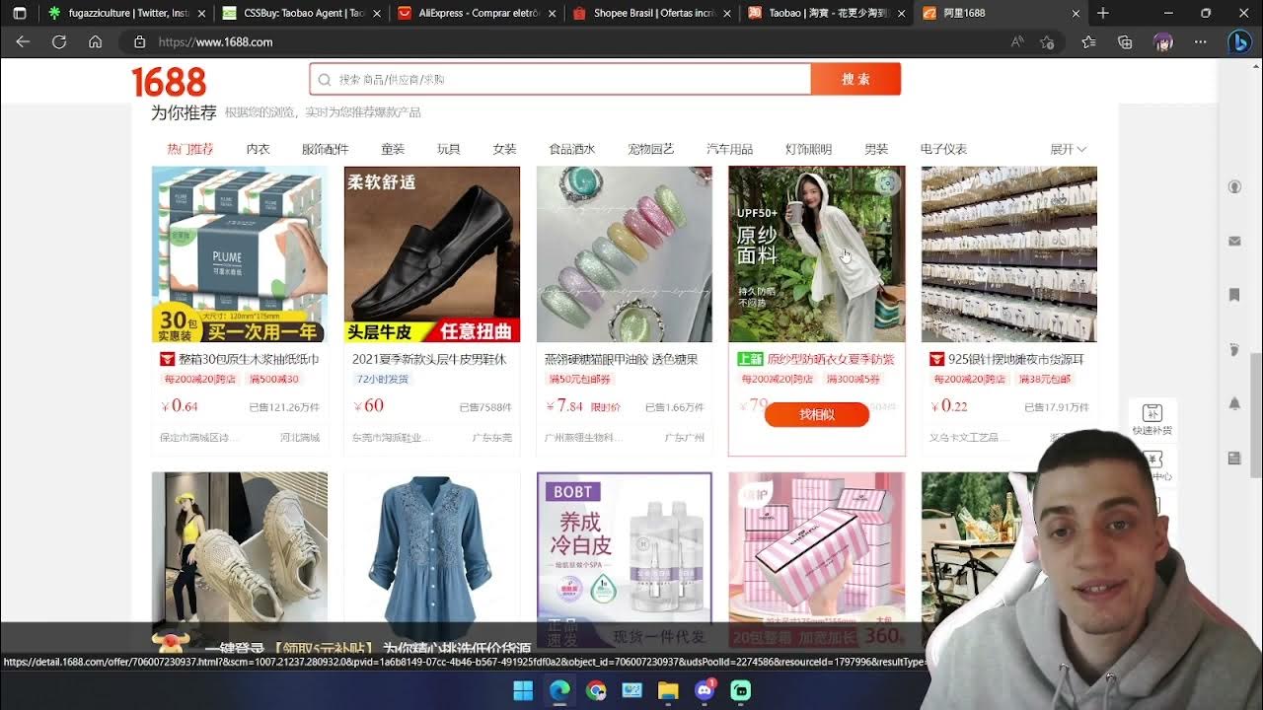Select 汽车用品 category tab
1263x710 pixels.
tap(729, 149)
